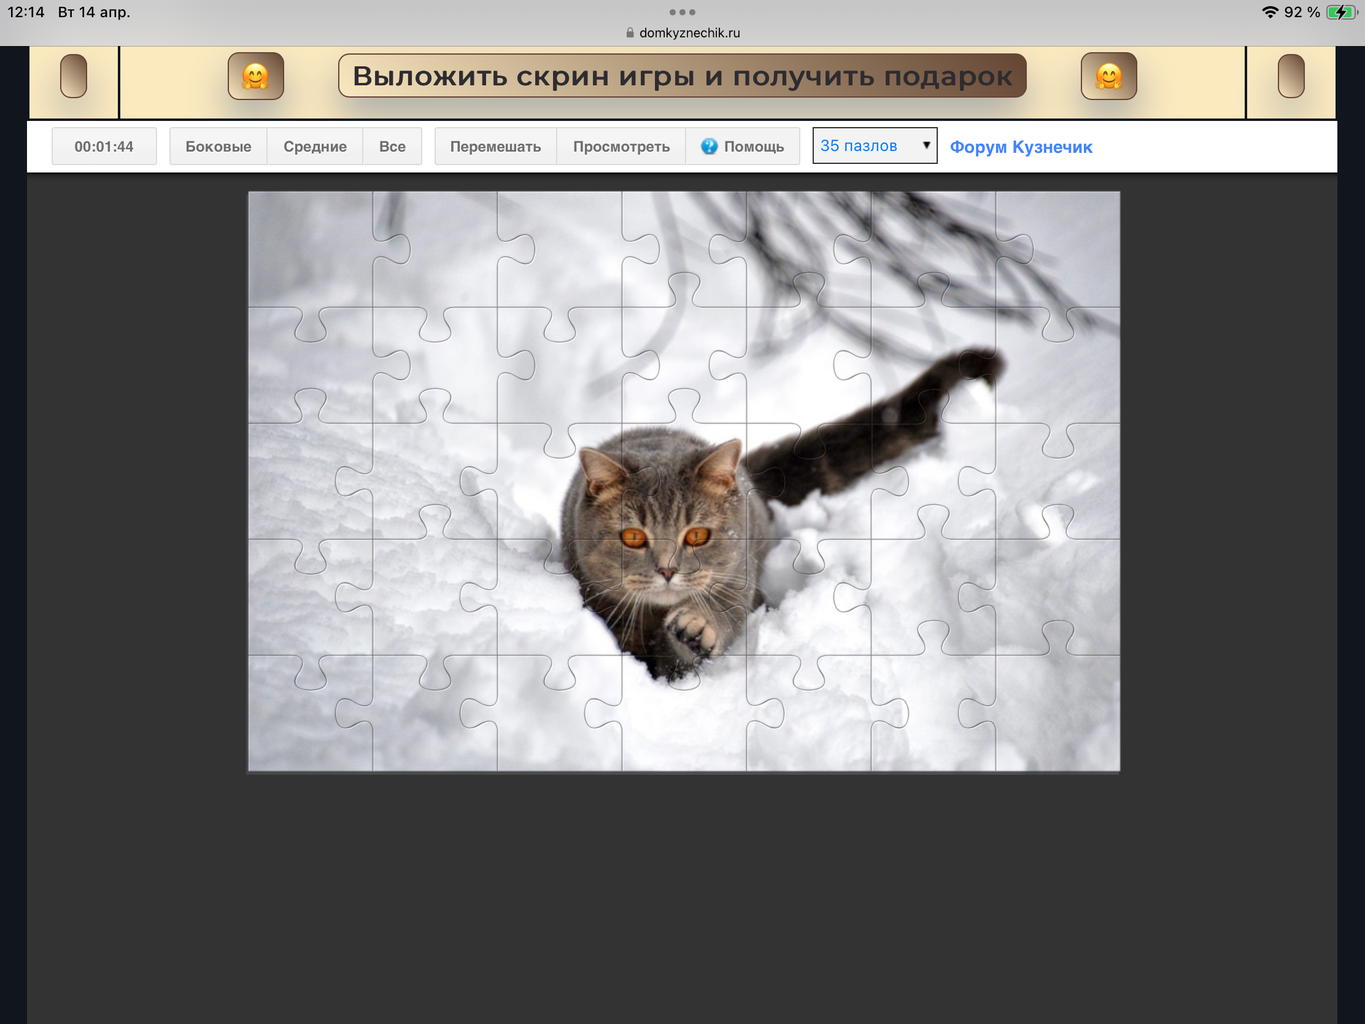Image resolution: width=1365 pixels, height=1024 pixels.
Task: Click the left hugging emoji button
Action: [255, 76]
